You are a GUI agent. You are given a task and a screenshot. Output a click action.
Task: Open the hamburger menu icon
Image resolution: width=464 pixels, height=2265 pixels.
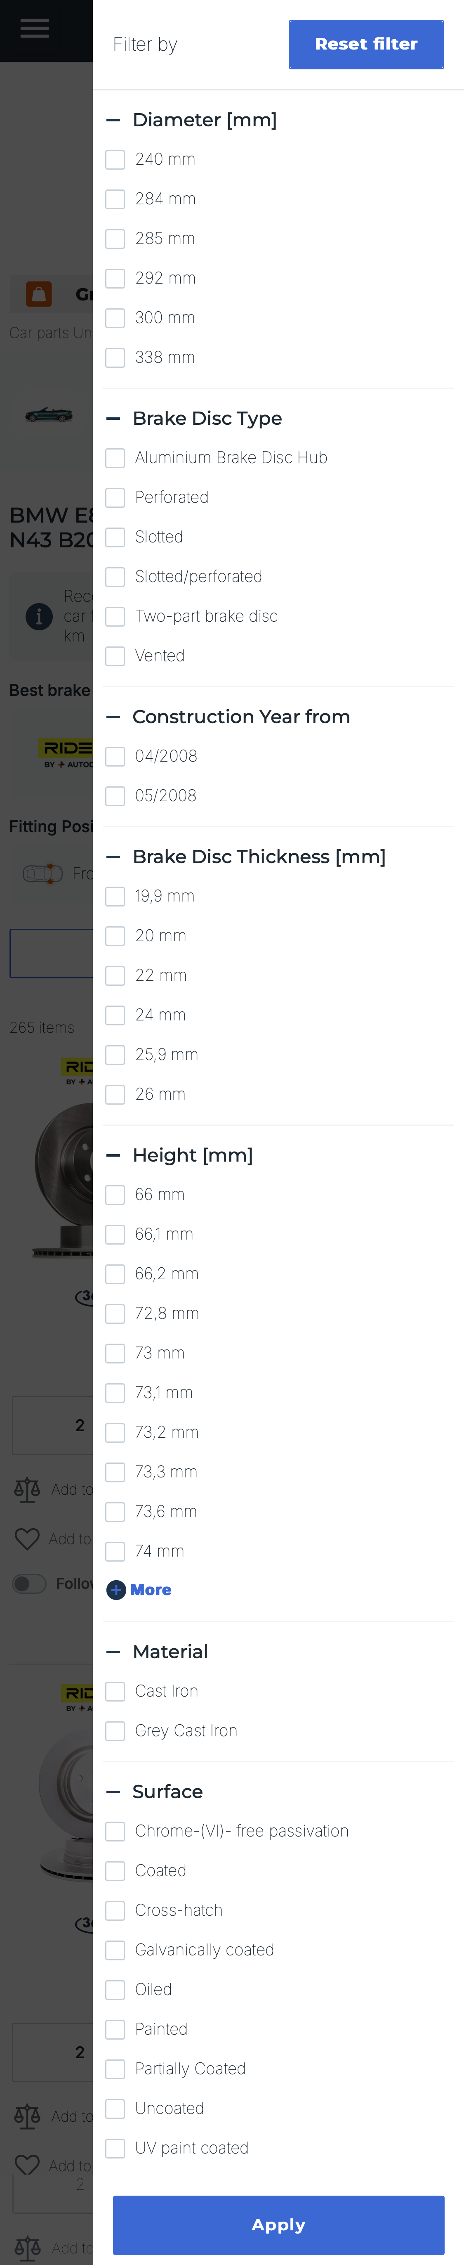(34, 29)
